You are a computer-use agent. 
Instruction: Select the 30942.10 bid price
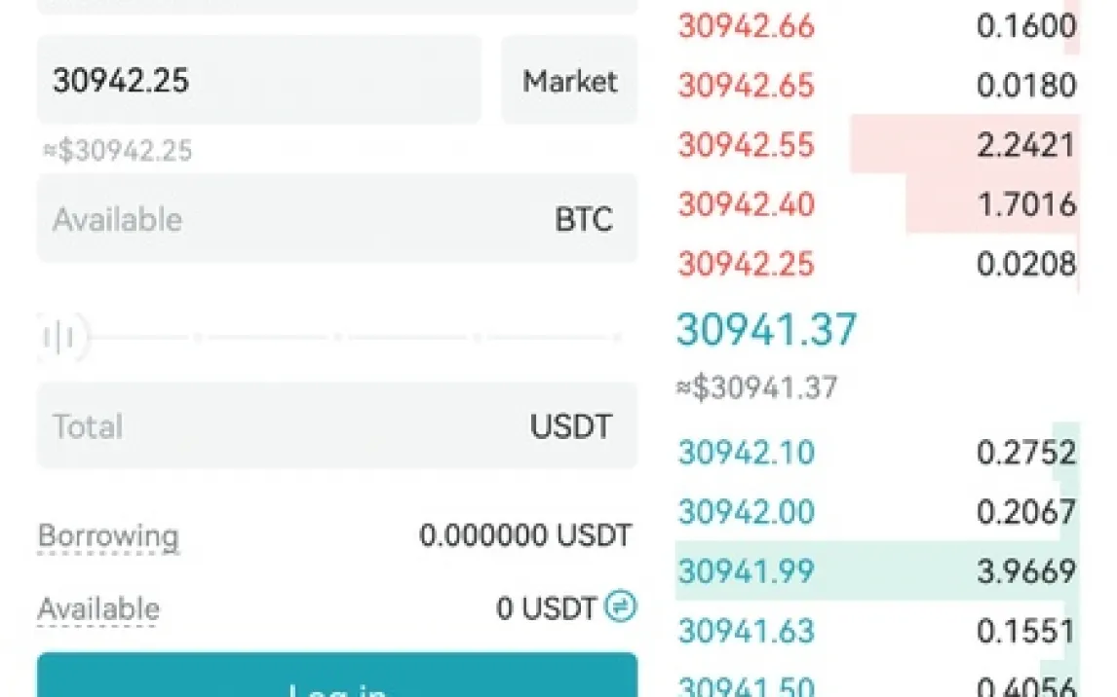pos(746,453)
